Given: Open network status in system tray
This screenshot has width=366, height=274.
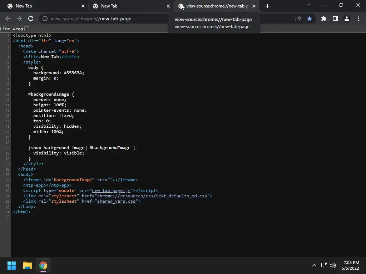Looking at the screenshot, I should click(324, 265).
